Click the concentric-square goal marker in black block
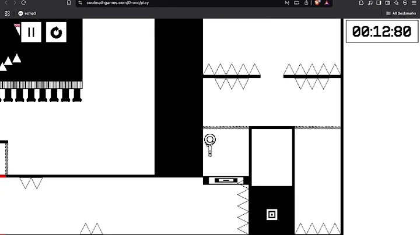The image size is (420, 235). click(x=272, y=215)
